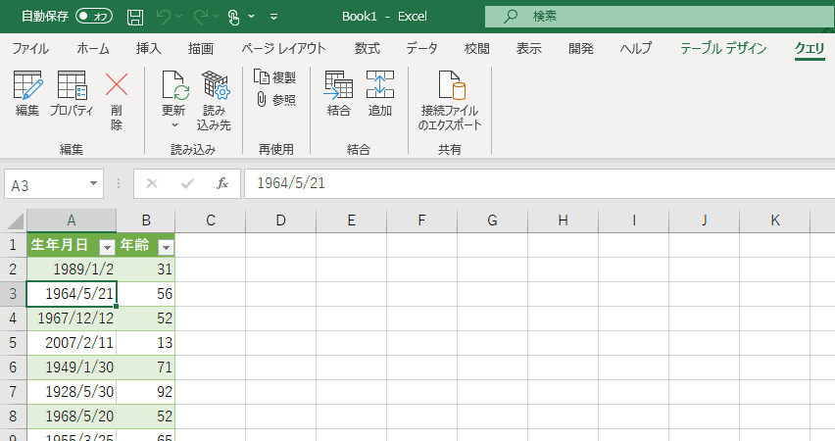Select cell B5 containing 13

(x=146, y=343)
